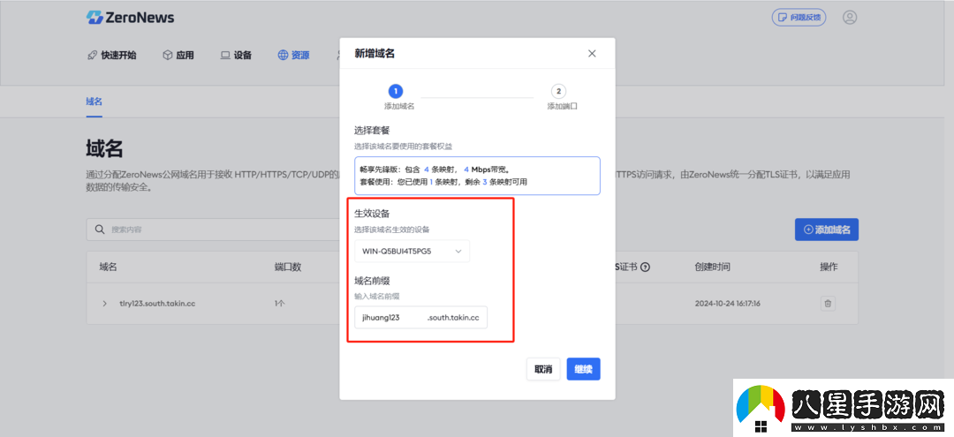Select the 域名 tab
Screen dimensions: 954x437
94,102
